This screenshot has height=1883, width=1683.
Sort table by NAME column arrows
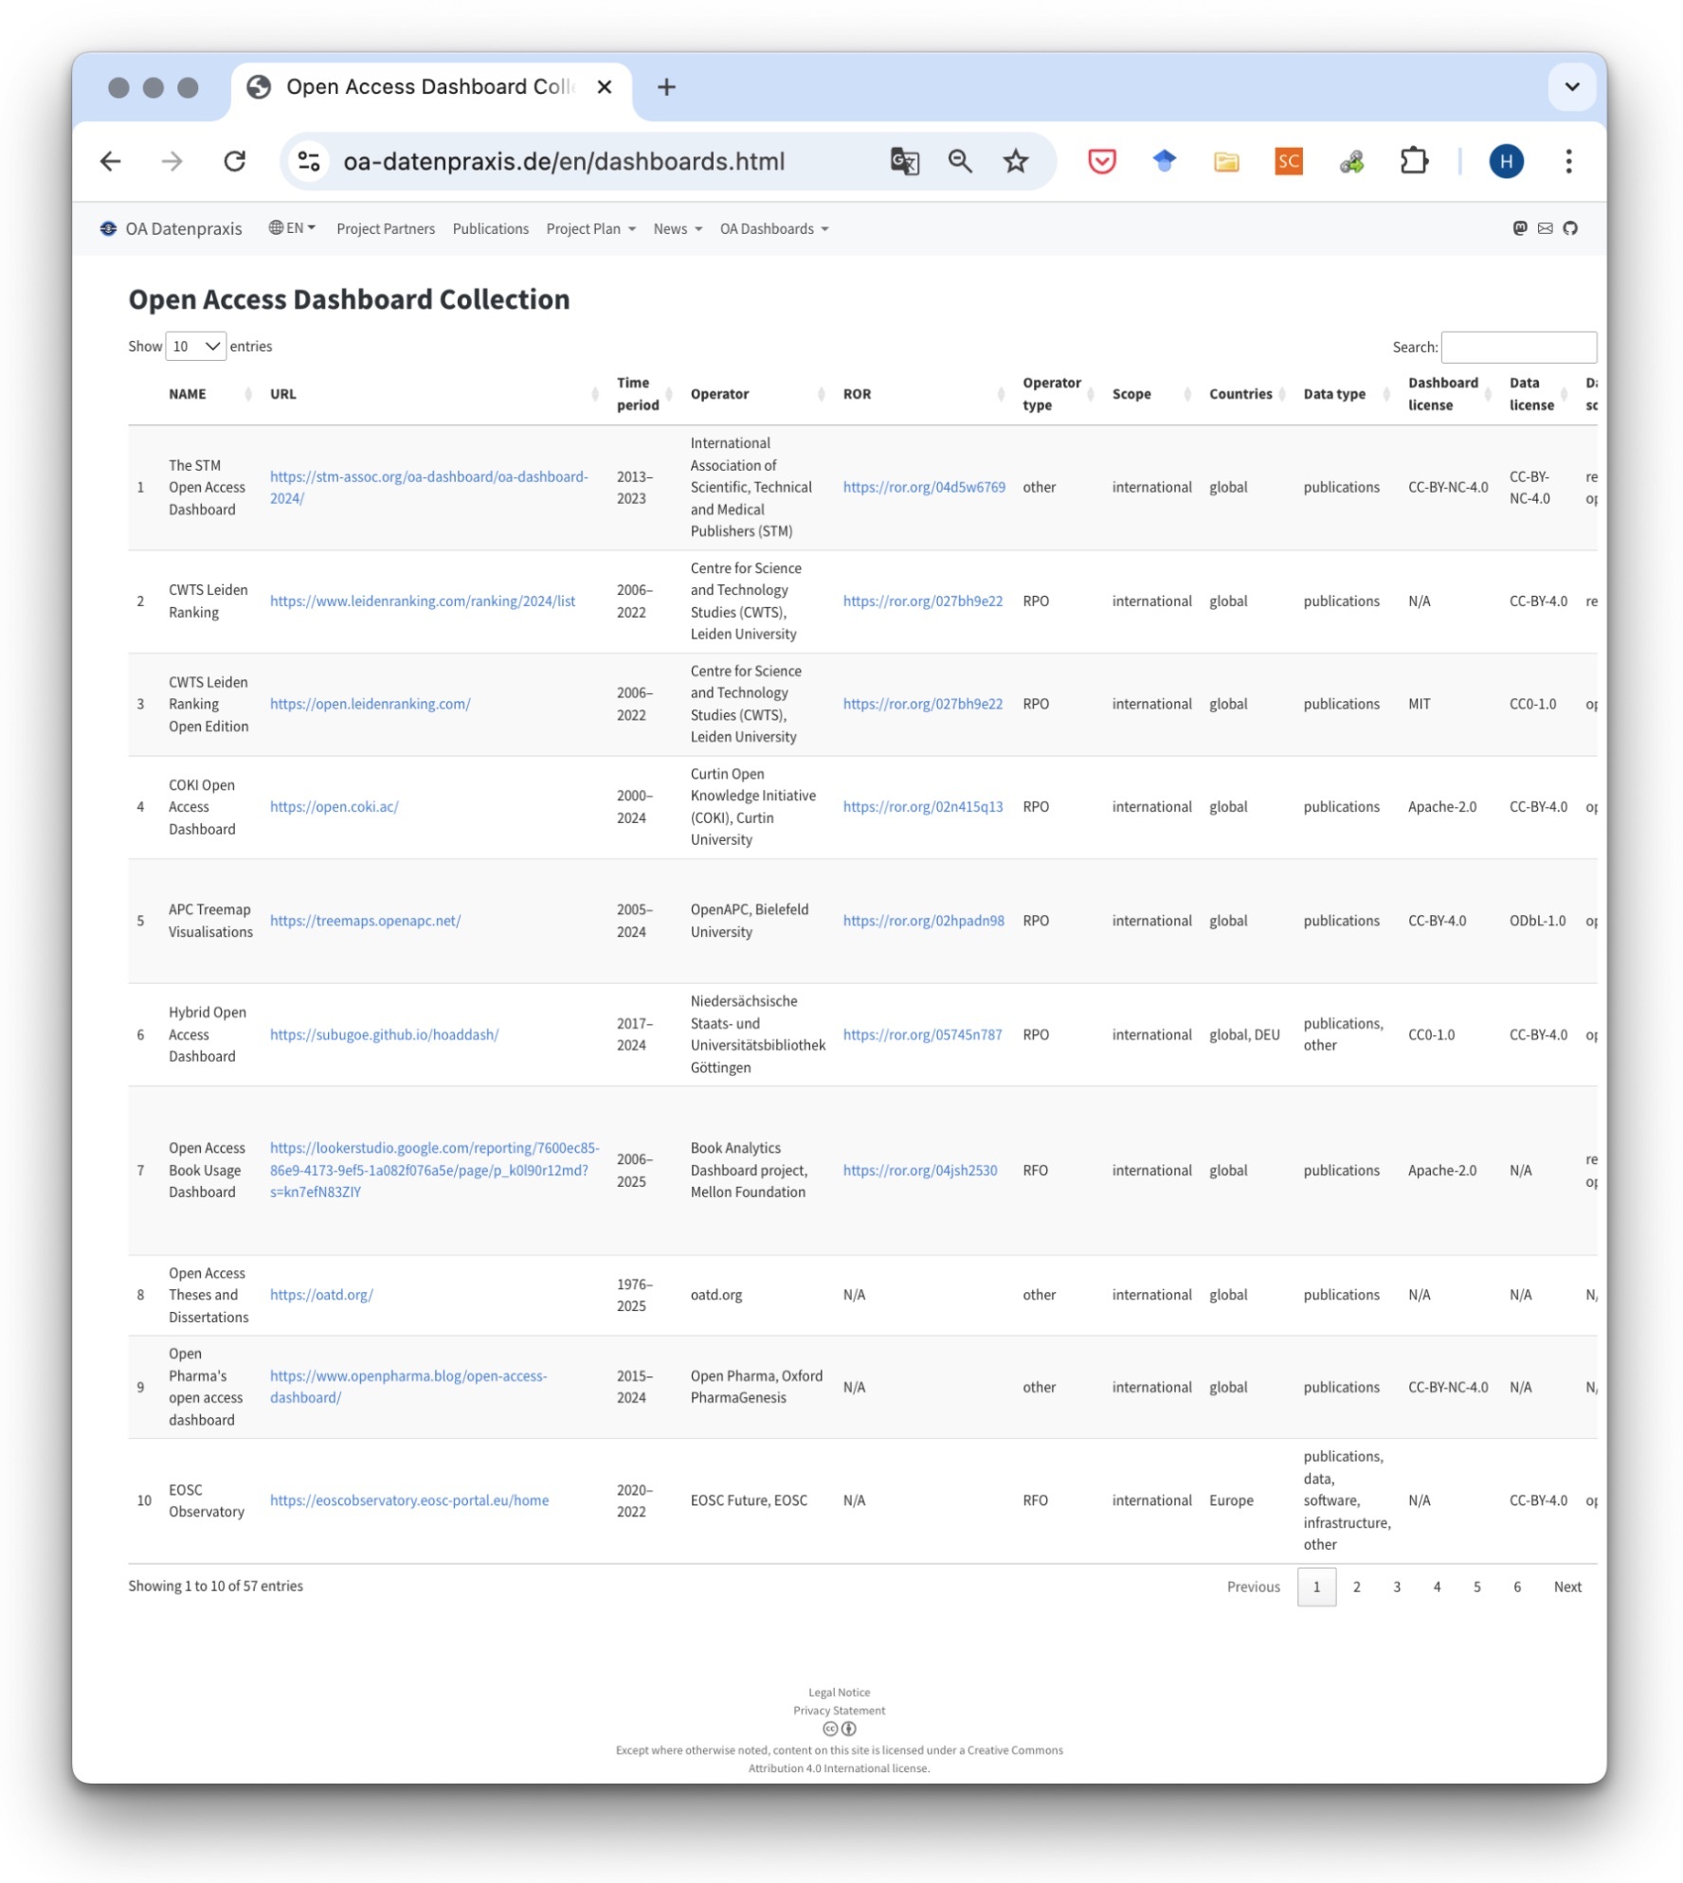click(x=248, y=394)
